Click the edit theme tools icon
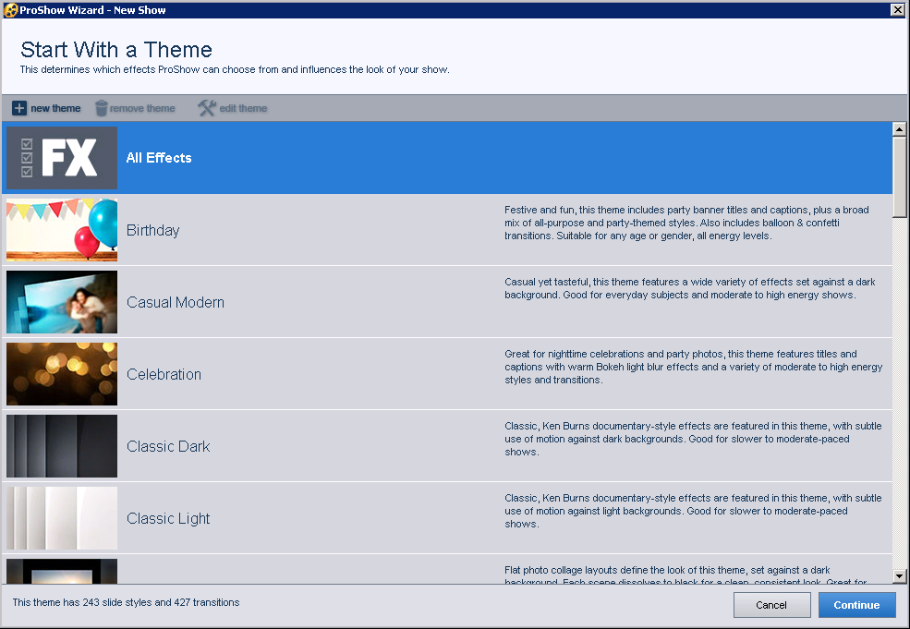 [207, 108]
